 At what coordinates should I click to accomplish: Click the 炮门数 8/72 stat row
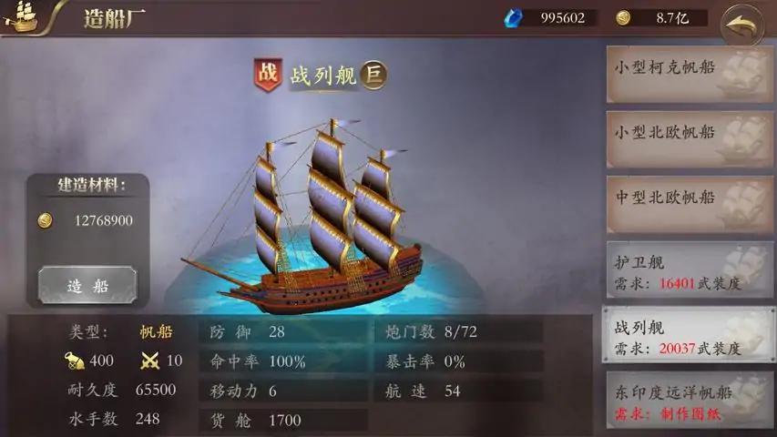(459, 331)
